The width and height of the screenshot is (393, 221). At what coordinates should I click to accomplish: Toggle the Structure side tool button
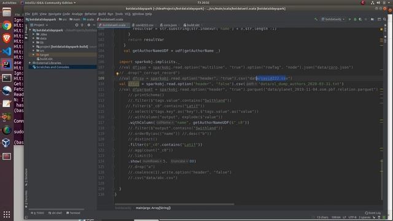click(x=26, y=177)
